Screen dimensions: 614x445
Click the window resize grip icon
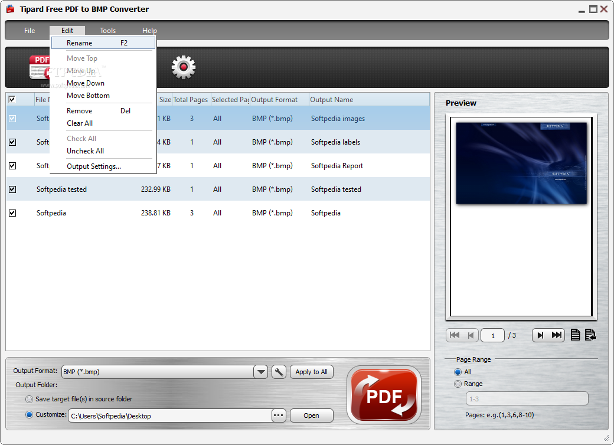(x=606, y=439)
